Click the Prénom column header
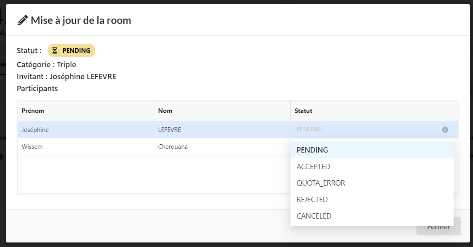Viewport: 473px width, 247px height. [33, 111]
